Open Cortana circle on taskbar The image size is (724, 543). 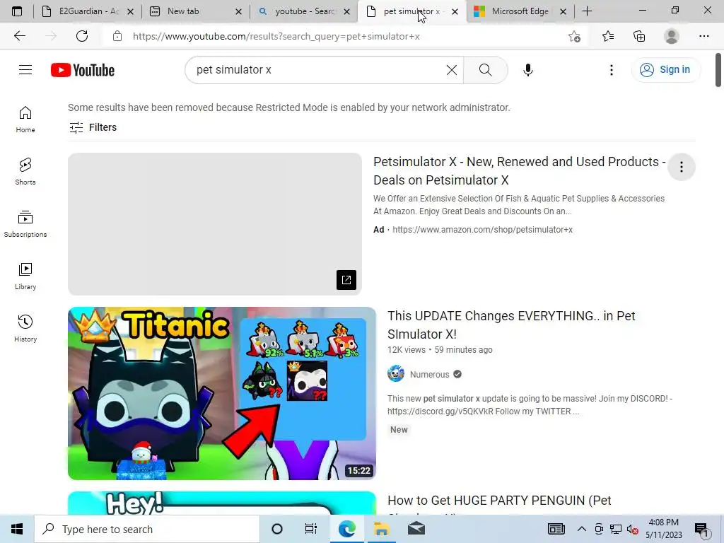click(x=276, y=529)
